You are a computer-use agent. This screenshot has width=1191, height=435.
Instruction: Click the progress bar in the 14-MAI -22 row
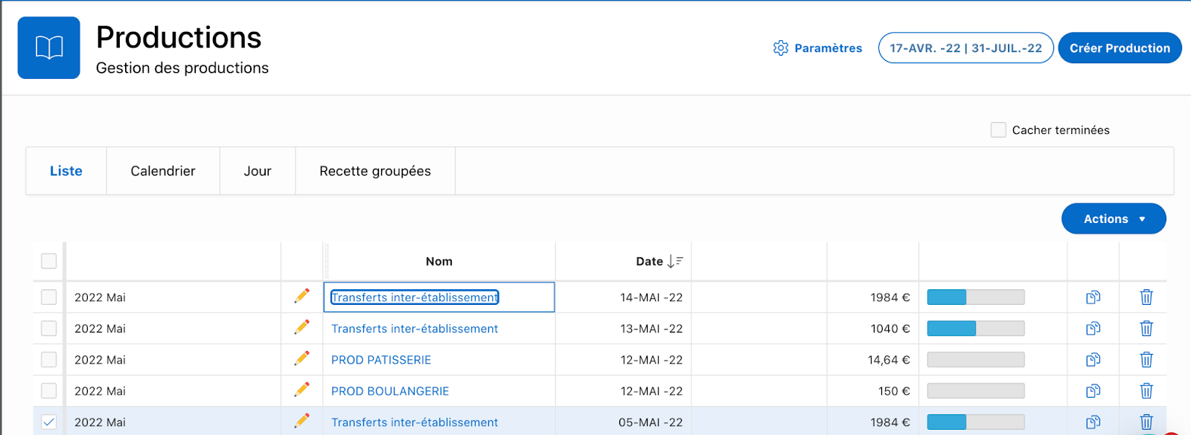[976, 297]
